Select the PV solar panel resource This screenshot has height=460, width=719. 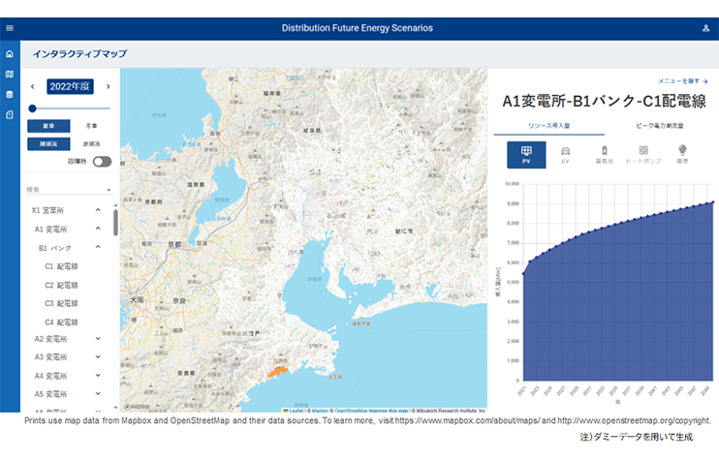(526, 155)
